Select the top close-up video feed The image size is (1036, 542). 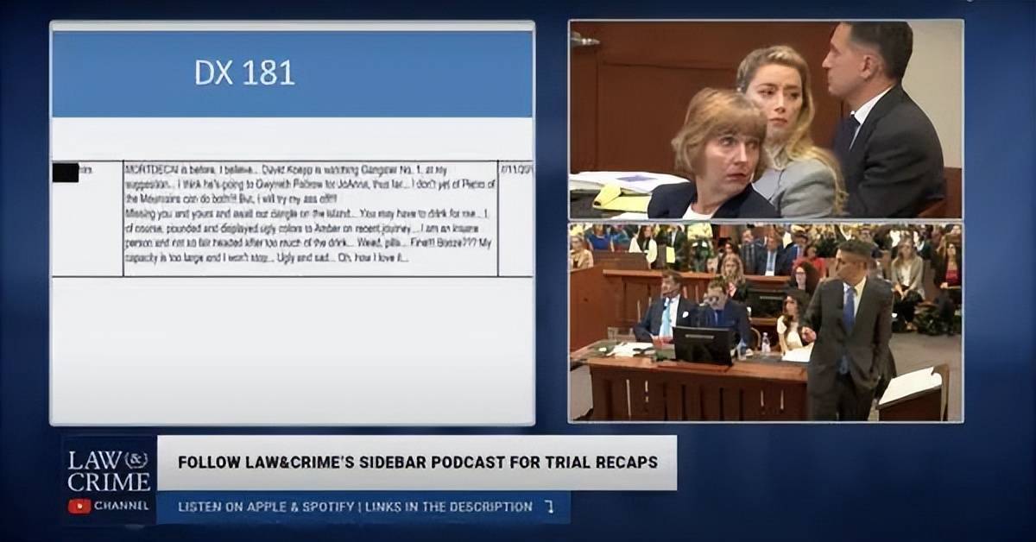766,120
